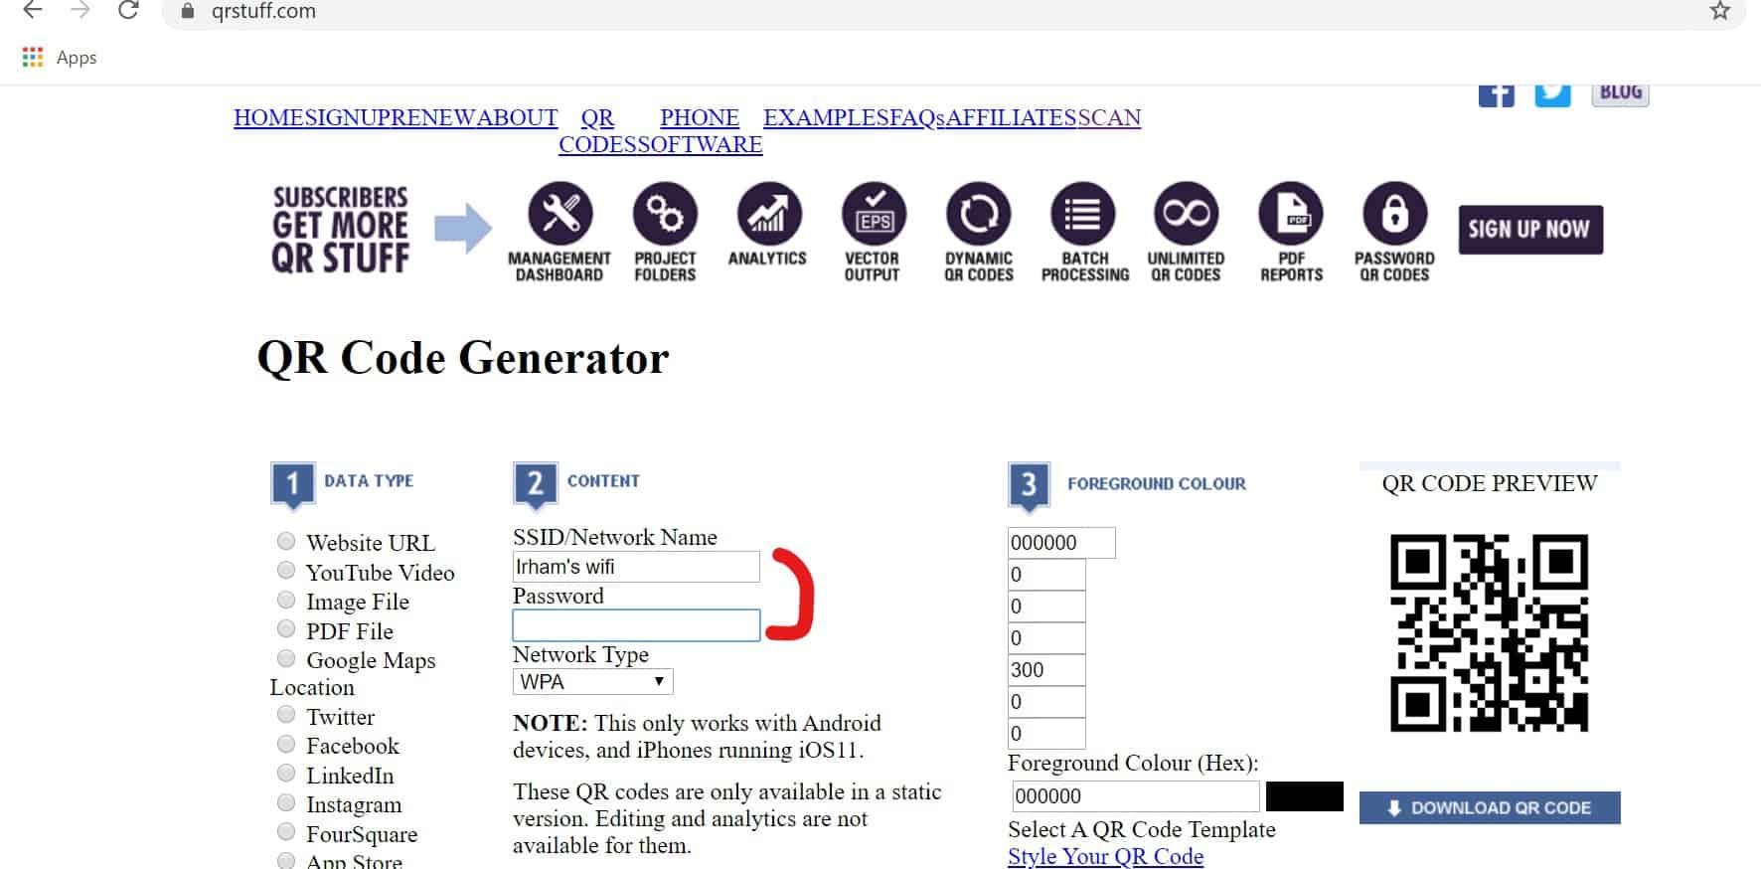Screen dimensions: 1761x869
Task: Open the AFFILIATES navigation link
Action: tap(1011, 117)
